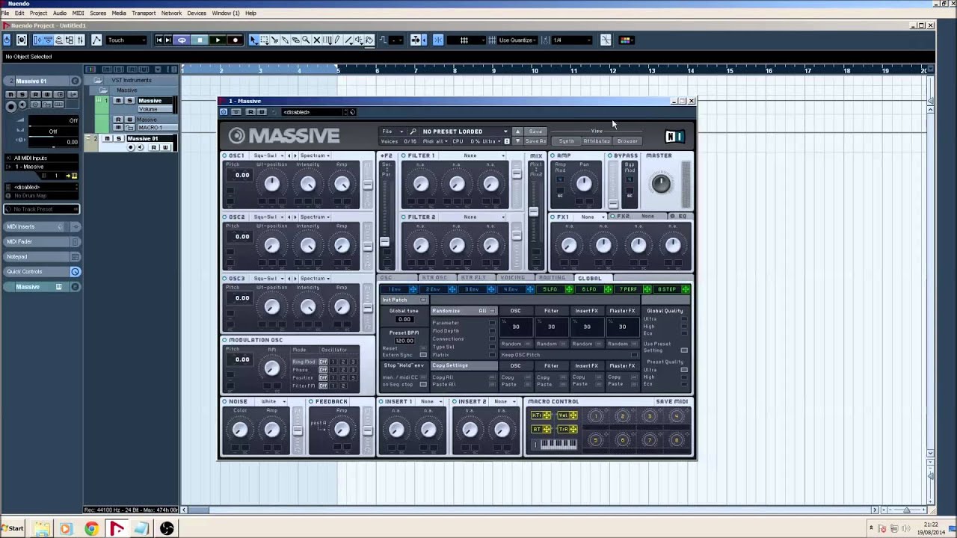Open INSERT 1 None effect dropdown
957x538 pixels.
point(430,401)
